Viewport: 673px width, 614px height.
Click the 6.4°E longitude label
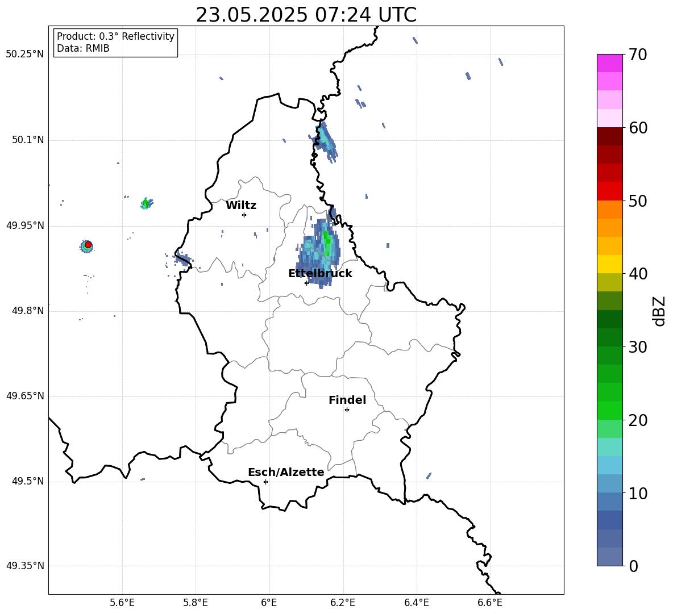pyautogui.click(x=416, y=603)
